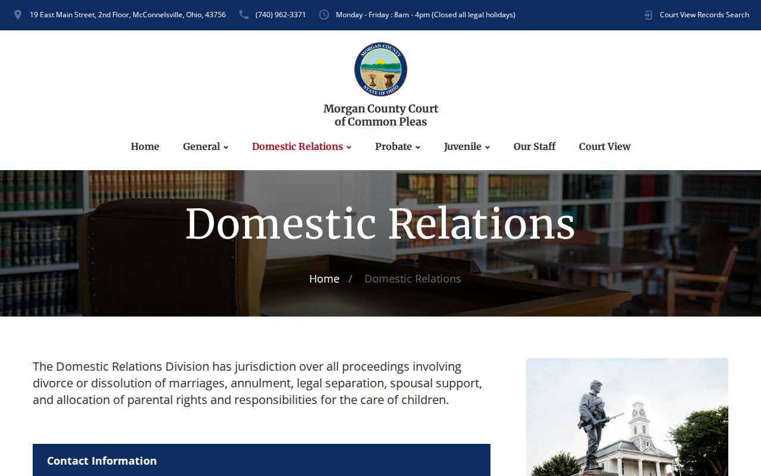Click the Morgan County Court of Common Pleas title

coord(380,115)
